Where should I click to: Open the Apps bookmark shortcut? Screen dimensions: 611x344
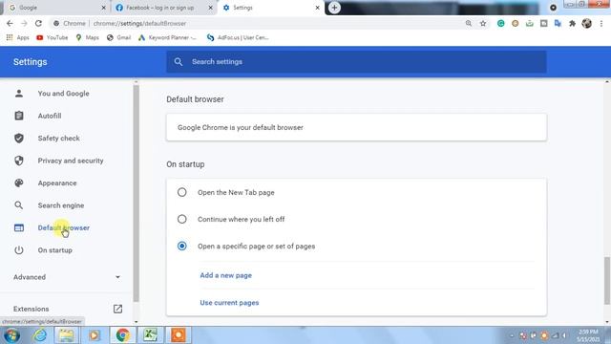point(17,37)
